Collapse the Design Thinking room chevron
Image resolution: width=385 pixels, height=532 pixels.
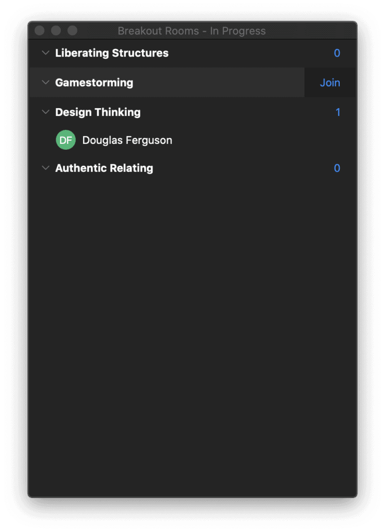tap(46, 112)
